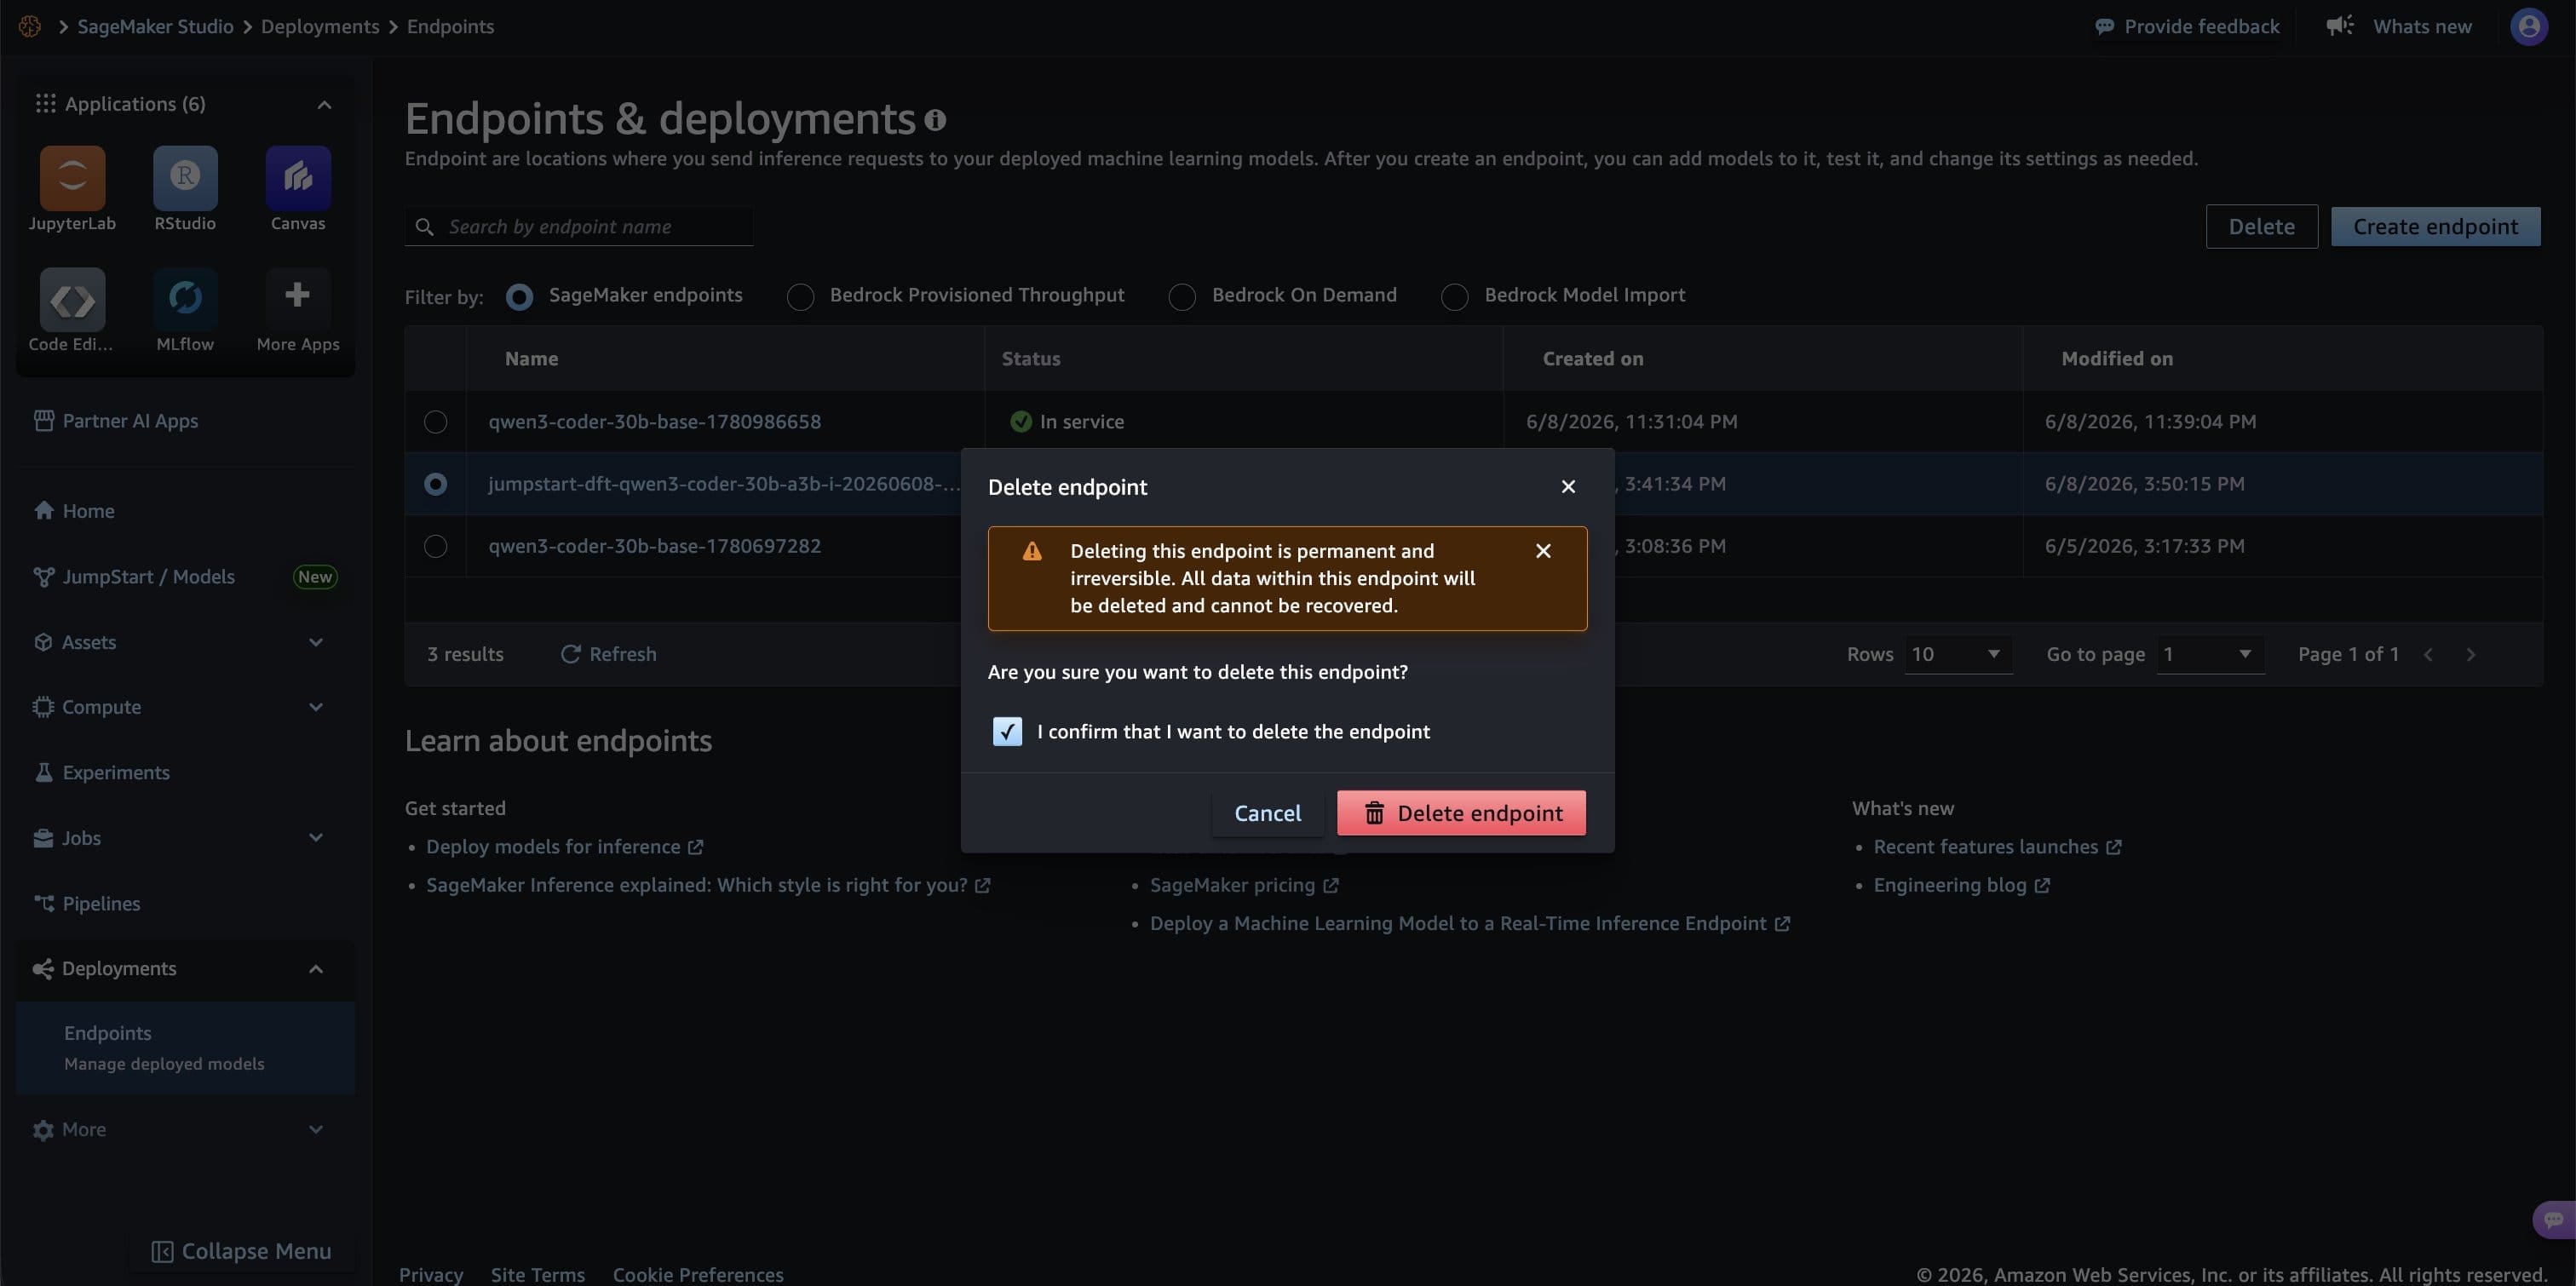Open the Engineering blog link
This screenshot has width=2576, height=1286.
tap(1961, 886)
